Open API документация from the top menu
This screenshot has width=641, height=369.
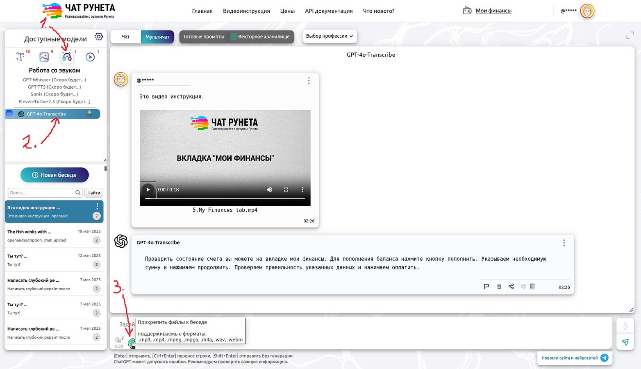pos(329,11)
